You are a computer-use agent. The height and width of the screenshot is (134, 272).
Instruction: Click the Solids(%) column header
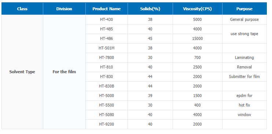(150, 9)
